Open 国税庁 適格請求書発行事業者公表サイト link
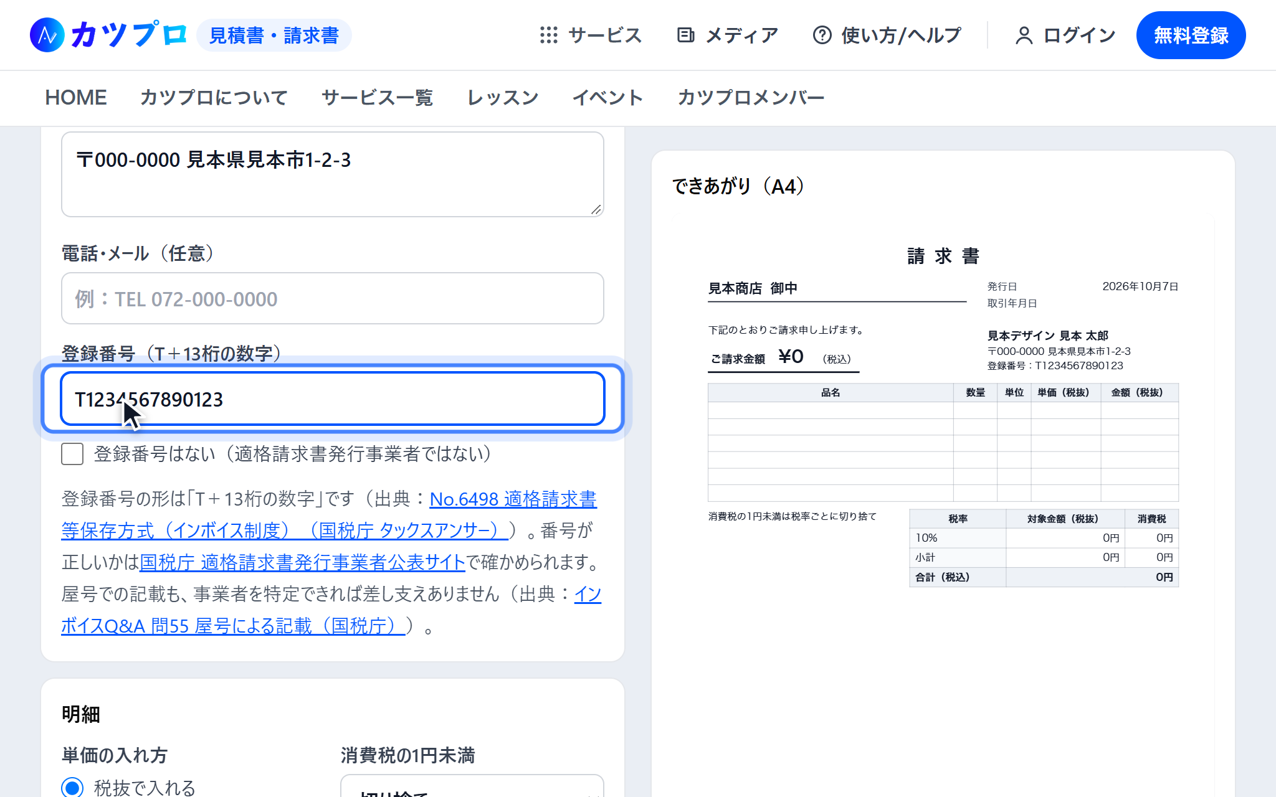 (x=302, y=562)
